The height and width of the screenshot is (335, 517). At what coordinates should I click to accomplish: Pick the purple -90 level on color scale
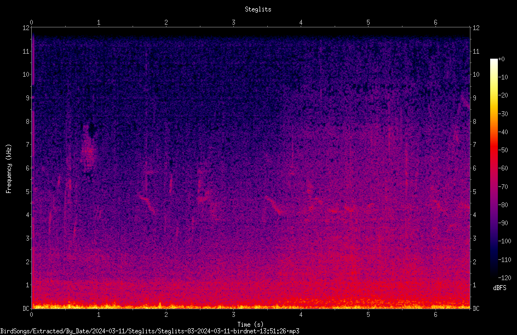pos(493,223)
